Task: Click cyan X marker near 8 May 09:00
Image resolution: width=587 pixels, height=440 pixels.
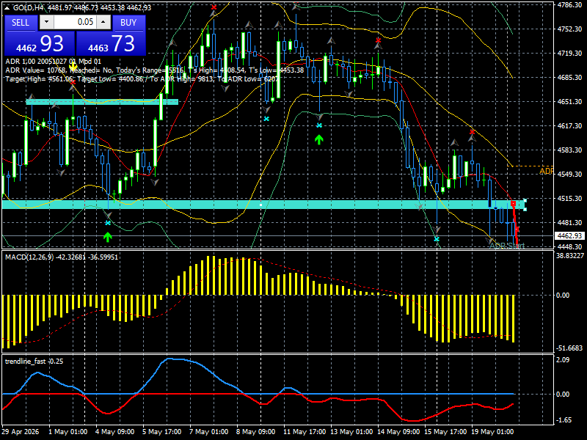Action: click(x=266, y=119)
